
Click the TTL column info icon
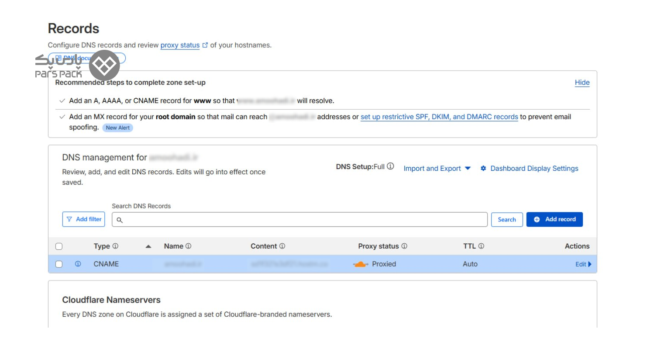pyautogui.click(x=481, y=246)
